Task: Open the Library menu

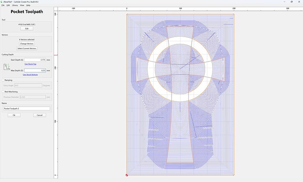Action: click(15, 5)
